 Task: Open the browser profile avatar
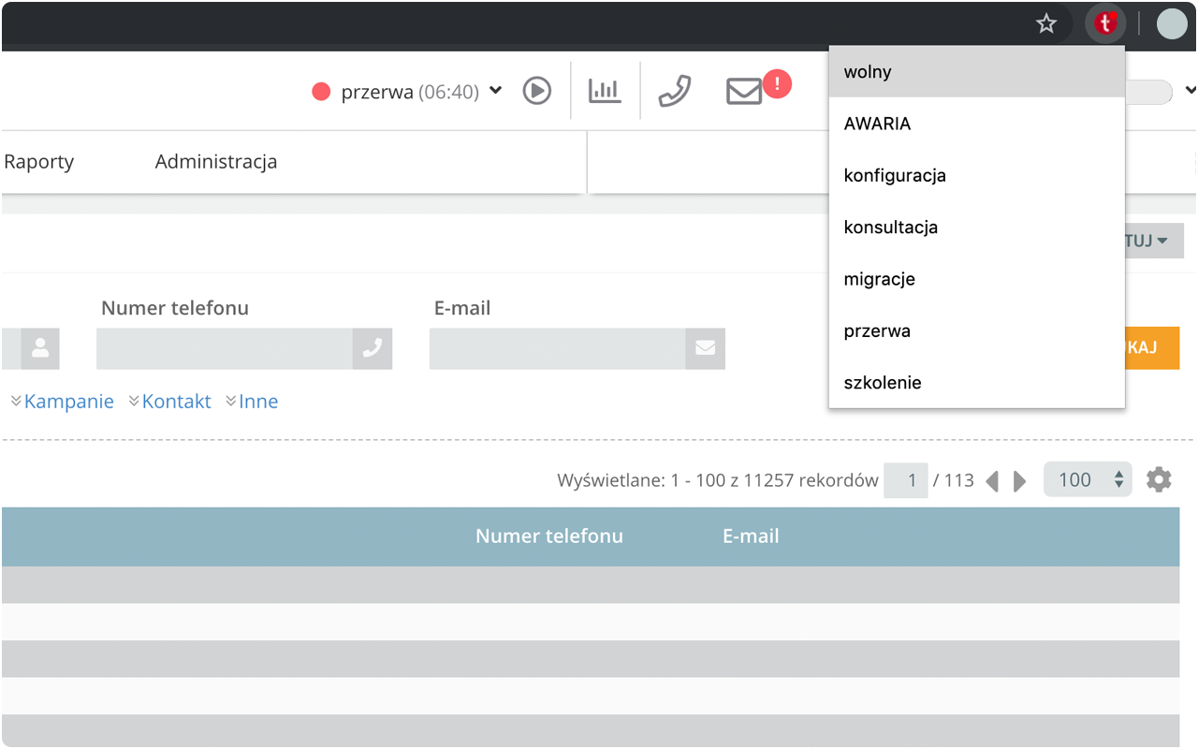pos(1172,24)
